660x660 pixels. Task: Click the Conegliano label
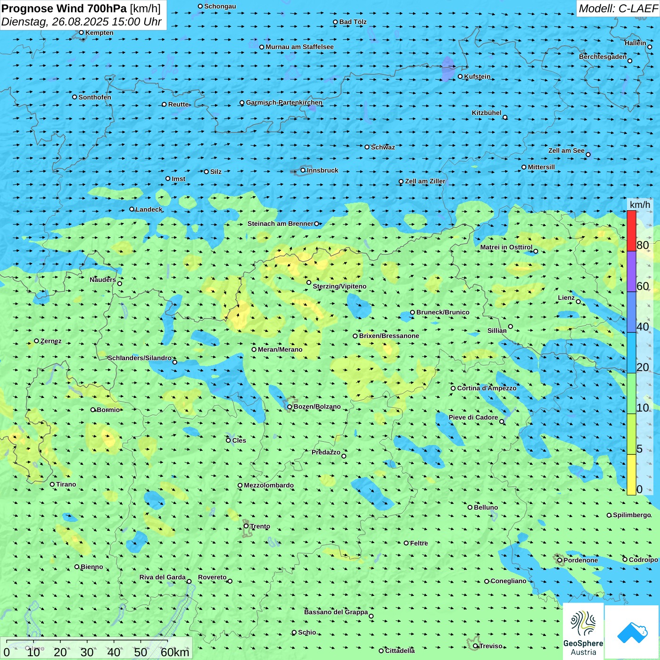pyautogui.click(x=508, y=581)
